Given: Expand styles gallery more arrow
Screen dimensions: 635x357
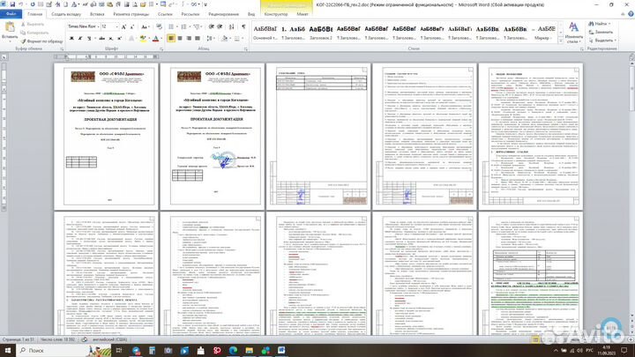Looking at the screenshot, I should (561, 40).
